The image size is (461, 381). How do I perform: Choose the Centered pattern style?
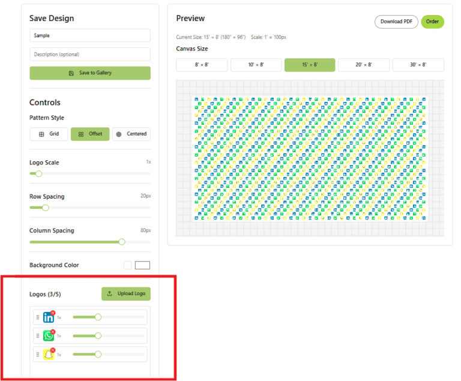pos(131,134)
